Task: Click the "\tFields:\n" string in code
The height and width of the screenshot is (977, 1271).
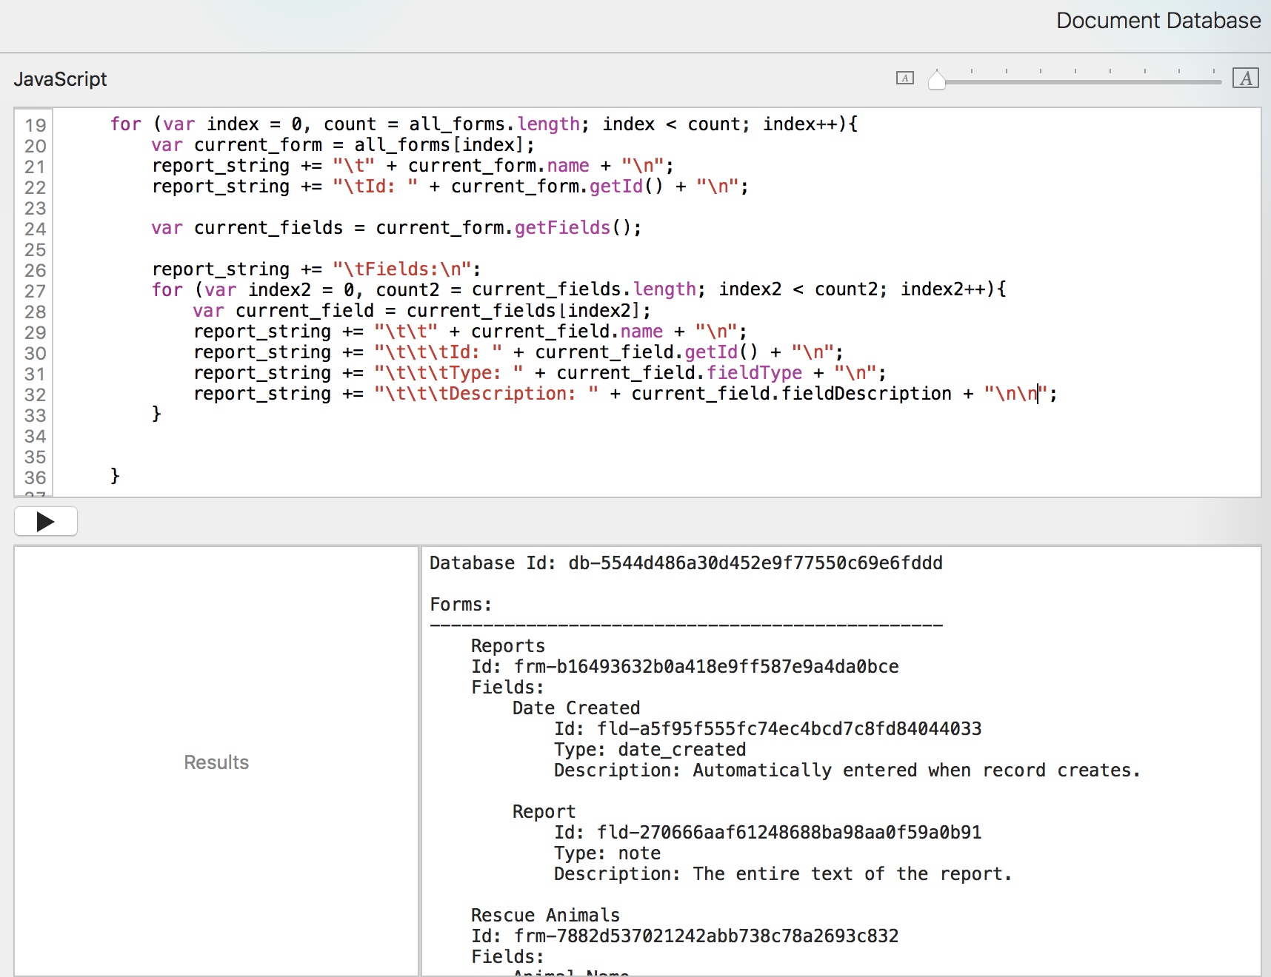Action: (x=401, y=269)
